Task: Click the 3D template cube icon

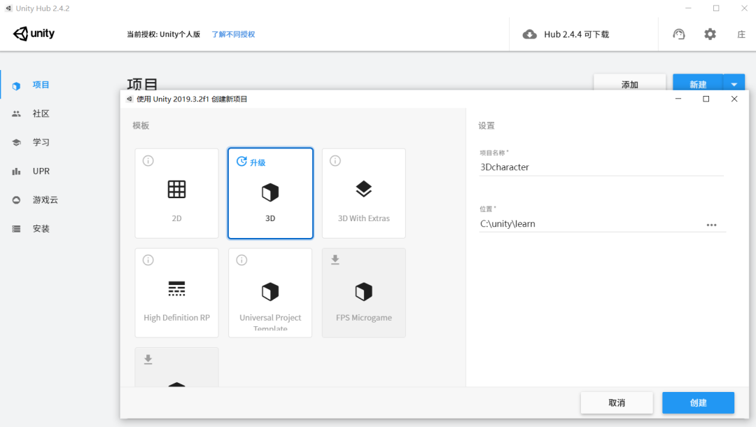Action: (x=270, y=192)
